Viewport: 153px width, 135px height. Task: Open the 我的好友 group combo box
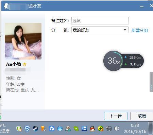(x=100, y=30)
